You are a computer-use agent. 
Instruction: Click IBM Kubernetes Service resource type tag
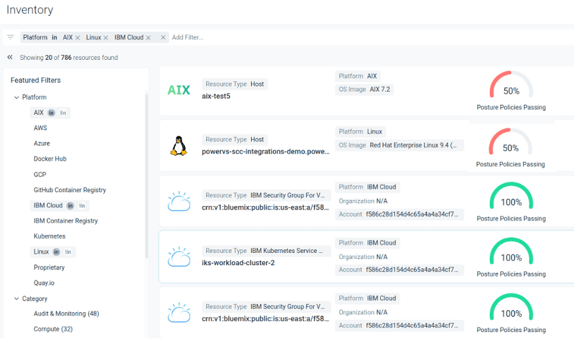266,251
